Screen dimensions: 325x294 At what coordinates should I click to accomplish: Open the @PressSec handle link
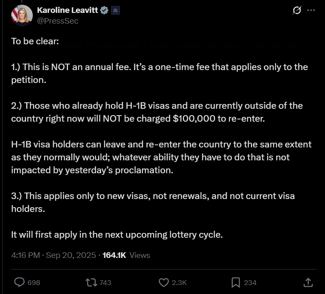tap(58, 21)
